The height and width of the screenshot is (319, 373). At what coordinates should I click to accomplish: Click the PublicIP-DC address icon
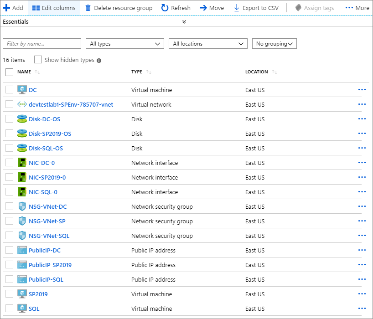point(22,250)
